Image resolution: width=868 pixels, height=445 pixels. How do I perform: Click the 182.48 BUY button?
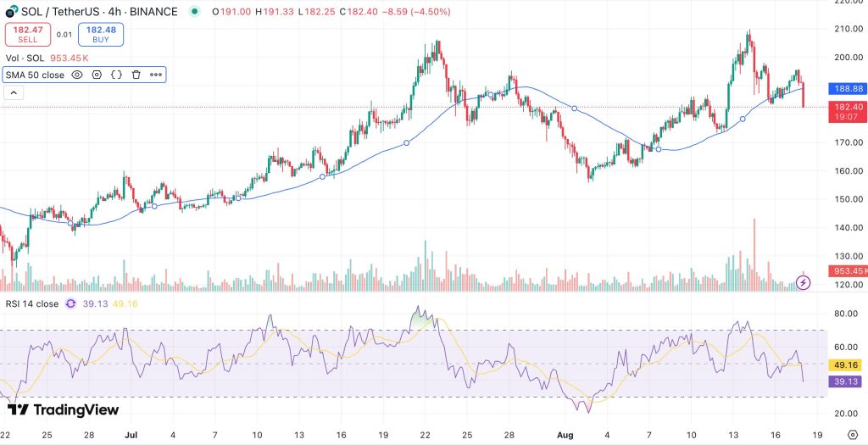(x=100, y=35)
